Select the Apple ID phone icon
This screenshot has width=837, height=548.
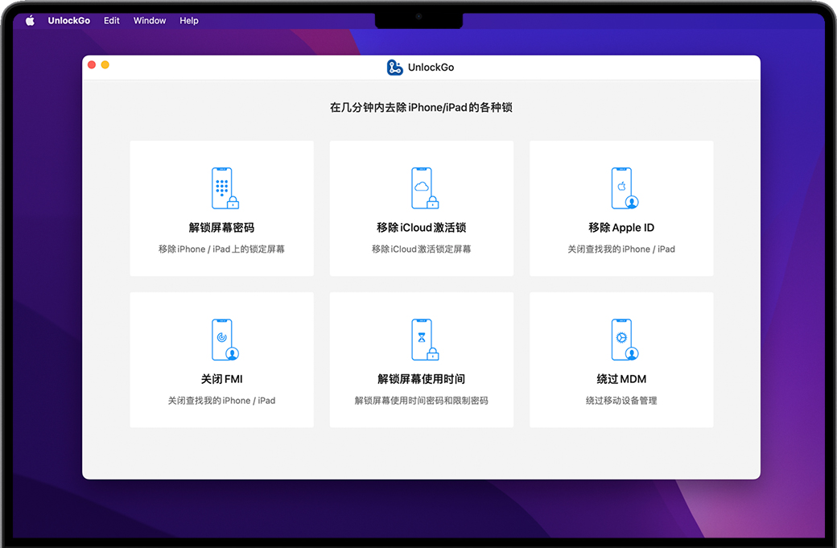pyautogui.click(x=623, y=188)
